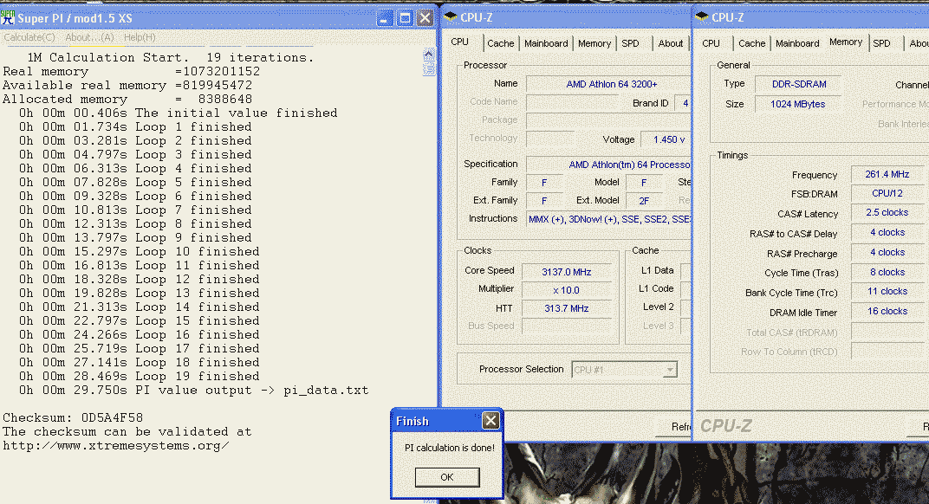Click the initial value finished line

(178, 113)
